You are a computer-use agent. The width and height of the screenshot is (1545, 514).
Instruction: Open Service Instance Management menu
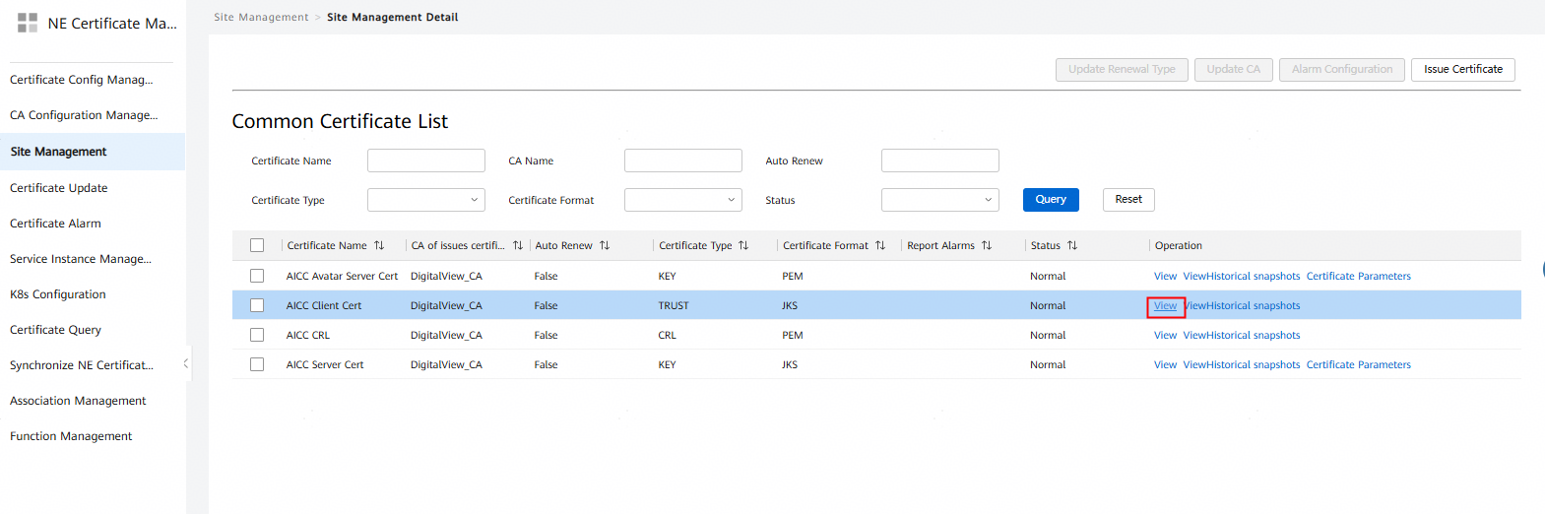click(x=81, y=259)
